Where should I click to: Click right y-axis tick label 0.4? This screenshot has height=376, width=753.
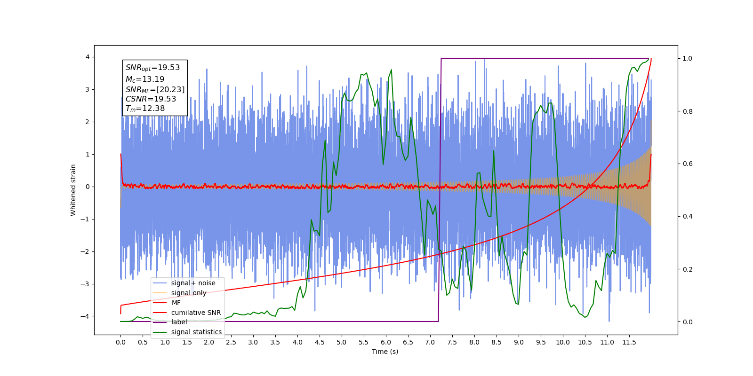point(687,217)
